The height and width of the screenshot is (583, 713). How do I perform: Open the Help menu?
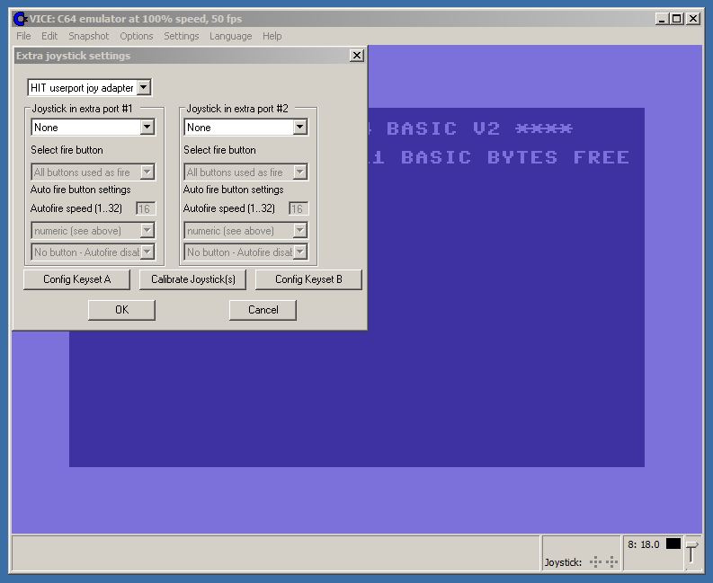click(272, 36)
